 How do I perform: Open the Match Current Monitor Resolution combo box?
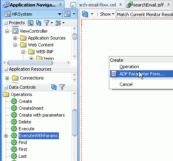[144, 14]
